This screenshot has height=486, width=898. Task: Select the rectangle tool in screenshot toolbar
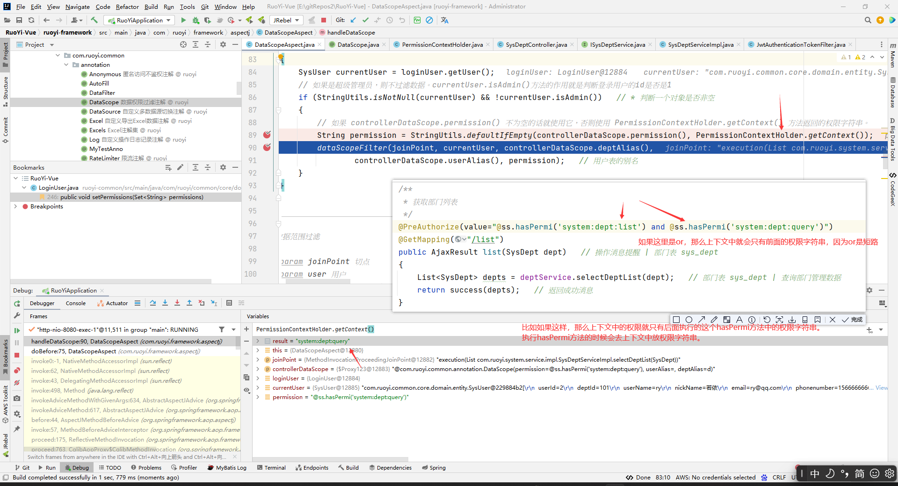tap(676, 320)
